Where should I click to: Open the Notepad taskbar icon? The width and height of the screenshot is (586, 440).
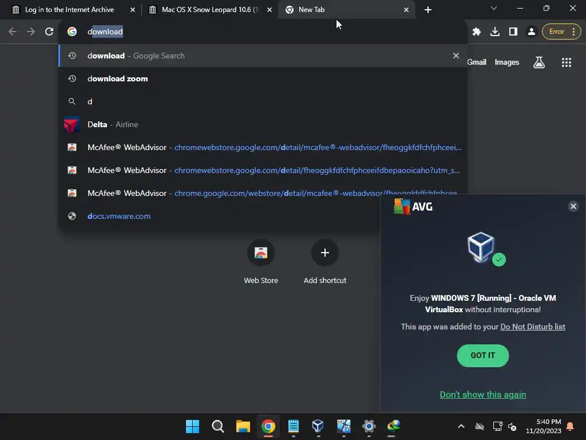click(x=294, y=426)
